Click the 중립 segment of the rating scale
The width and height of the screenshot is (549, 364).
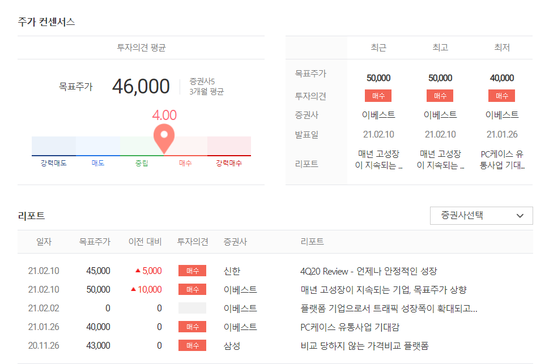tap(142, 146)
